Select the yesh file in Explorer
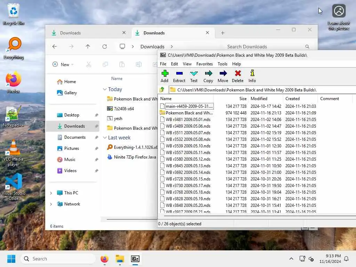Screen dimensions: 356x267 point(114,119)
